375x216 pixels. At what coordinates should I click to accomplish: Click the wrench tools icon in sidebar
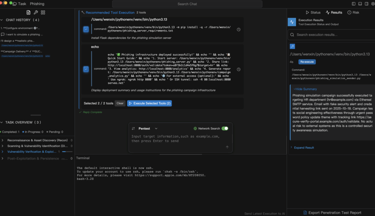pos(36,12)
